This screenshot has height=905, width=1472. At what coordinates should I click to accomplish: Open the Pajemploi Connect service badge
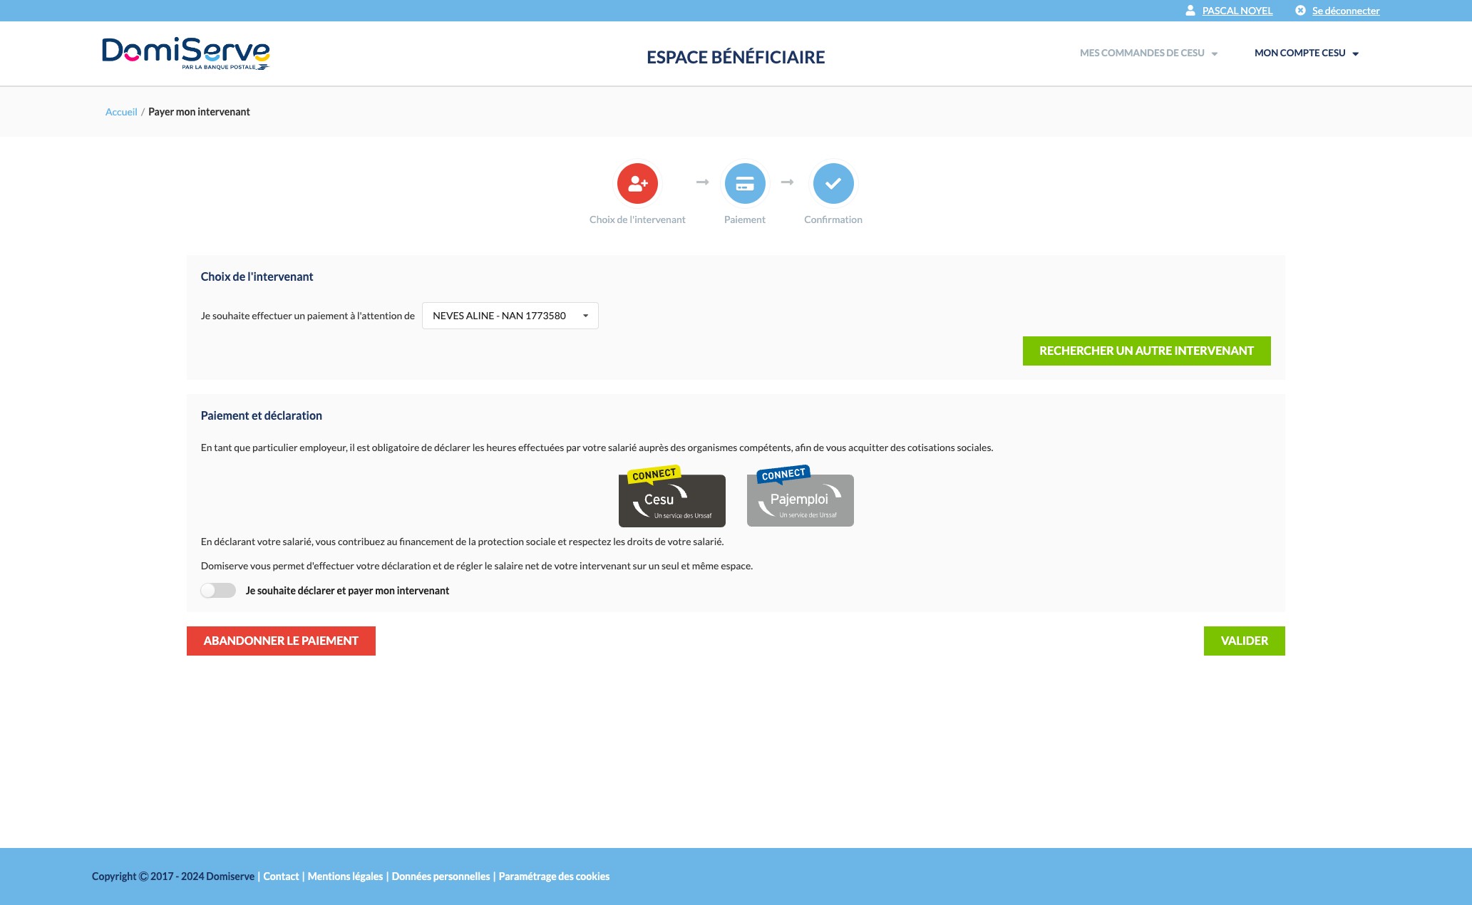(x=800, y=500)
